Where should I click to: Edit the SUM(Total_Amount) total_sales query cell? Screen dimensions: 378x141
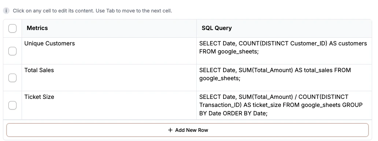(x=284, y=78)
